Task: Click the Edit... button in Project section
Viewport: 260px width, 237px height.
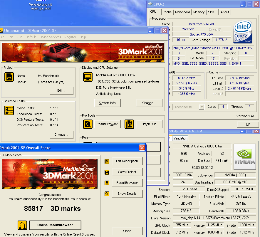Action: tap(61, 91)
